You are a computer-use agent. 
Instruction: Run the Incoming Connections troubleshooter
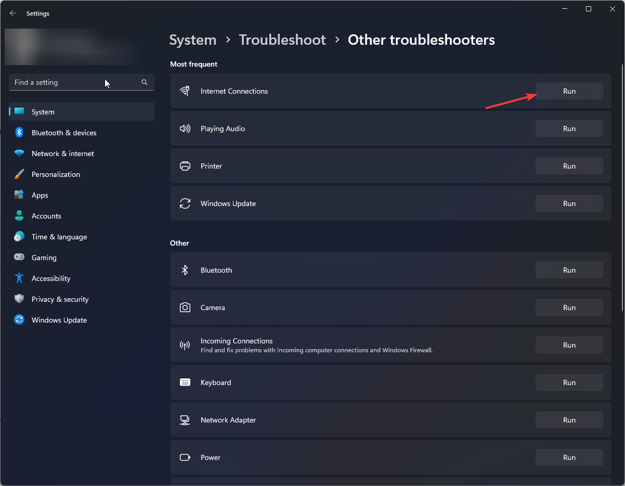[x=569, y=345]
